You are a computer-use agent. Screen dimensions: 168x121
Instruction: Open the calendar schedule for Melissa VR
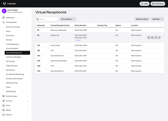click(x=152, y=38)
